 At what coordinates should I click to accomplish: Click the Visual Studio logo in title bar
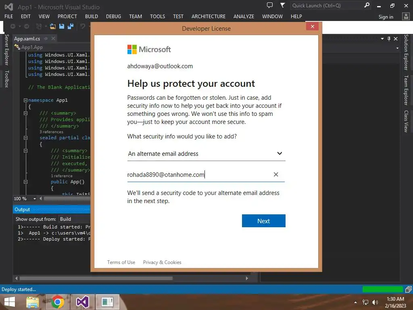(x=9, y=7)
